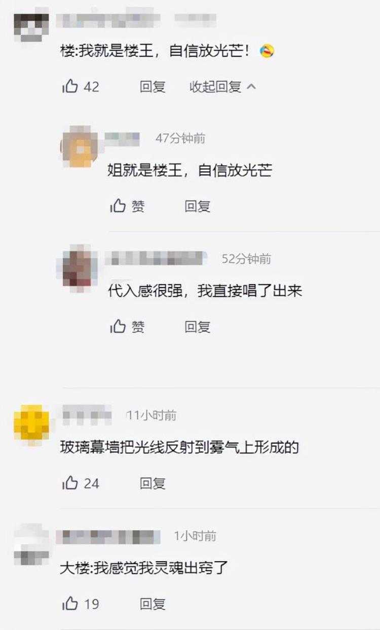Reply to the 灵魂出窍 comment

pos(153,604)
